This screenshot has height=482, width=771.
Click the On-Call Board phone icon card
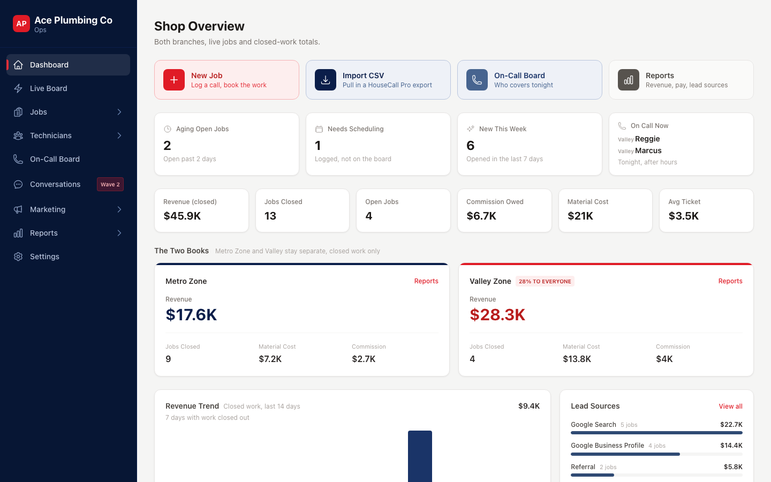click(477, 80)
